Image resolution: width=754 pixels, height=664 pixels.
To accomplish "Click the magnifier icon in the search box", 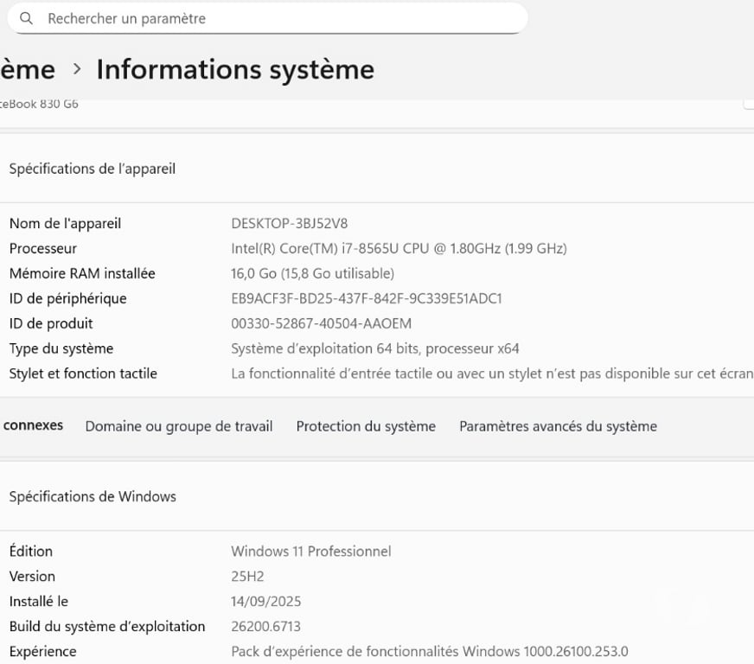I will coord(27,18).
